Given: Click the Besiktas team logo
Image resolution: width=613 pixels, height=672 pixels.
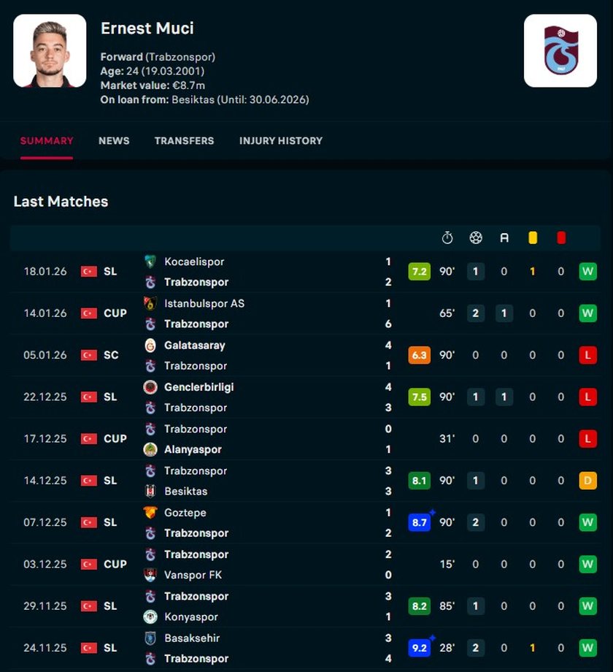Looking at the screenshot, I should [150, 492].
